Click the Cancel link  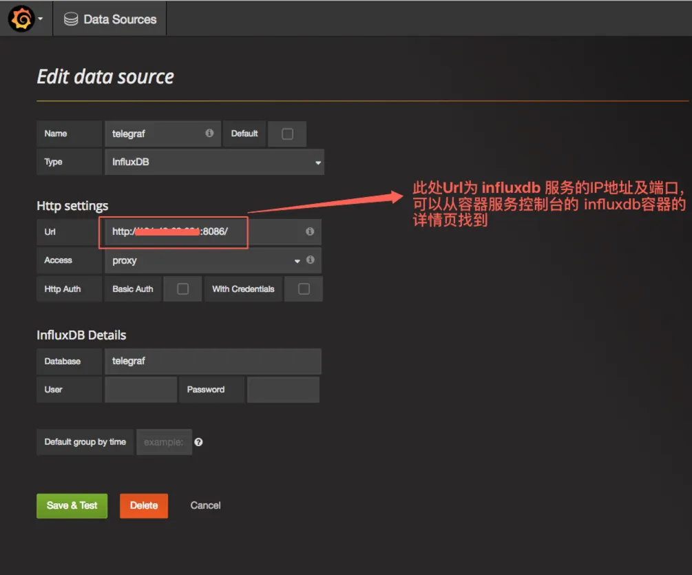point(205,505)
